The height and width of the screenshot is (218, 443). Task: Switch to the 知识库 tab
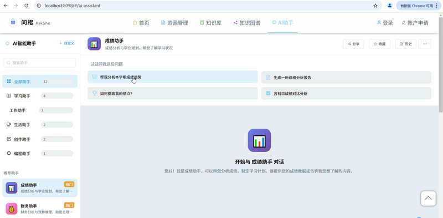[210, 23]
